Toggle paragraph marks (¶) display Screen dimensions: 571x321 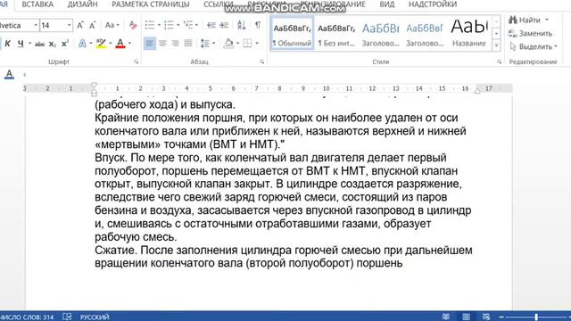tap(258, 25)
